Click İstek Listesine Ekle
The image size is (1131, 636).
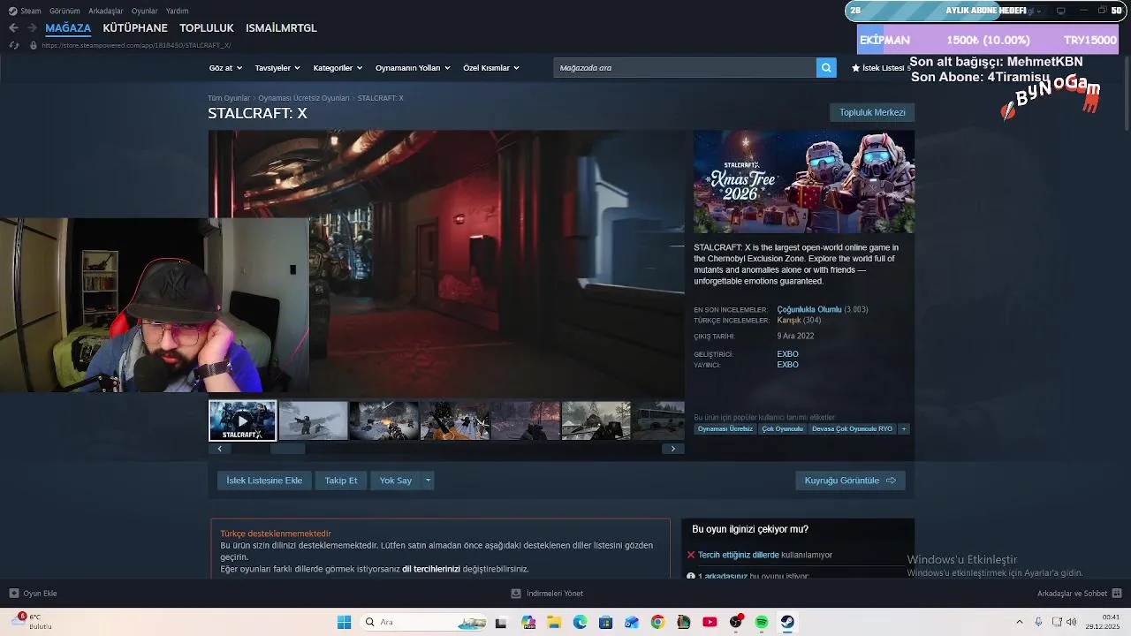(264, 481)
